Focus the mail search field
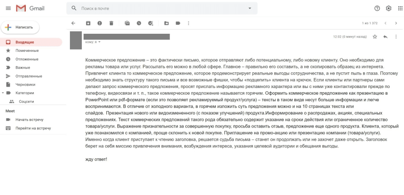The image size is (404, 195). click(162, 8)
